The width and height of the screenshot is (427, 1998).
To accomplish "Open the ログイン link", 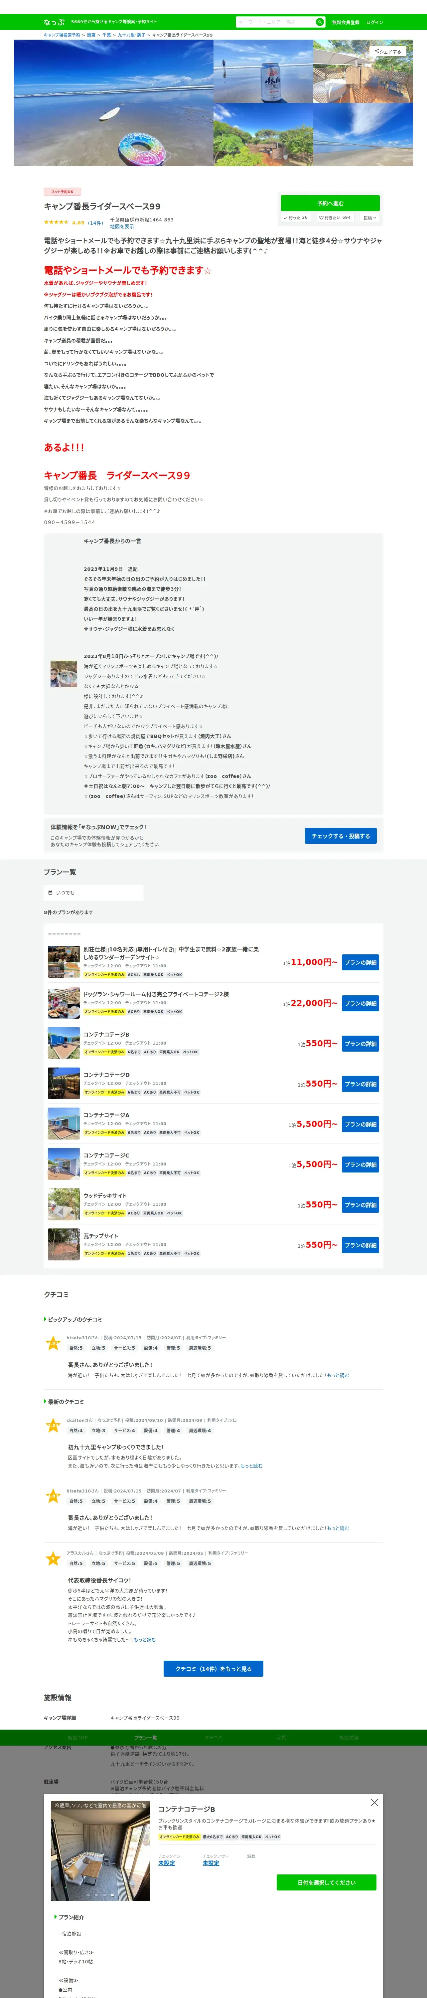I will pos(374,23).
